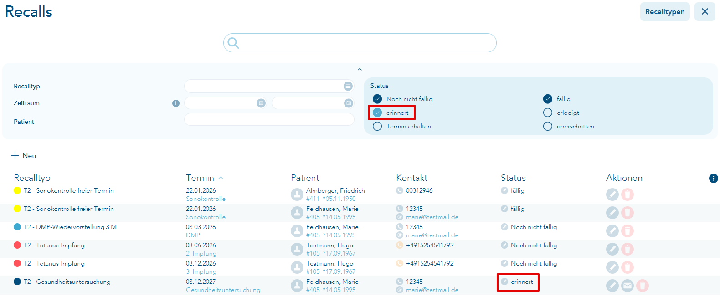Open the Zeitraum info icon
Screen dimensions: 720x302
pos(176,103)
